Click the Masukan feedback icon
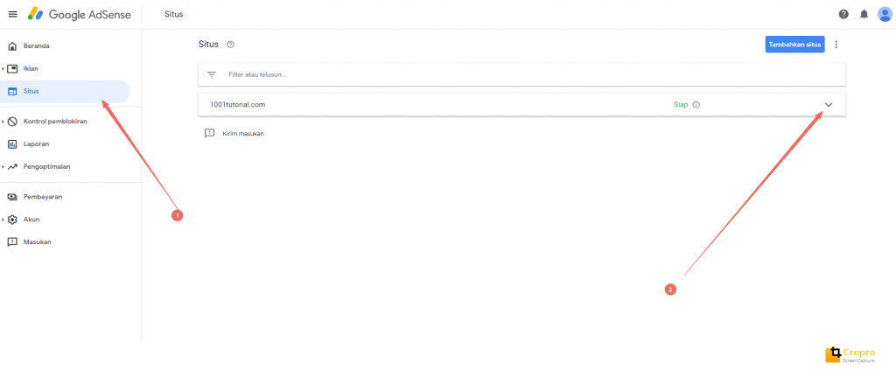Viewport: 896px width, 371px height. click(x=12, y=242)
